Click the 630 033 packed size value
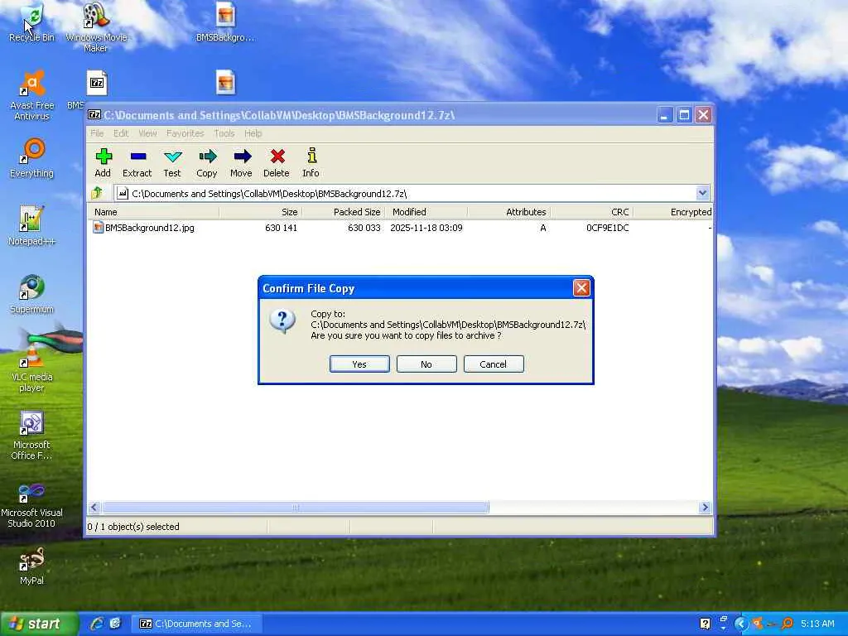 (x=364, y=228)
